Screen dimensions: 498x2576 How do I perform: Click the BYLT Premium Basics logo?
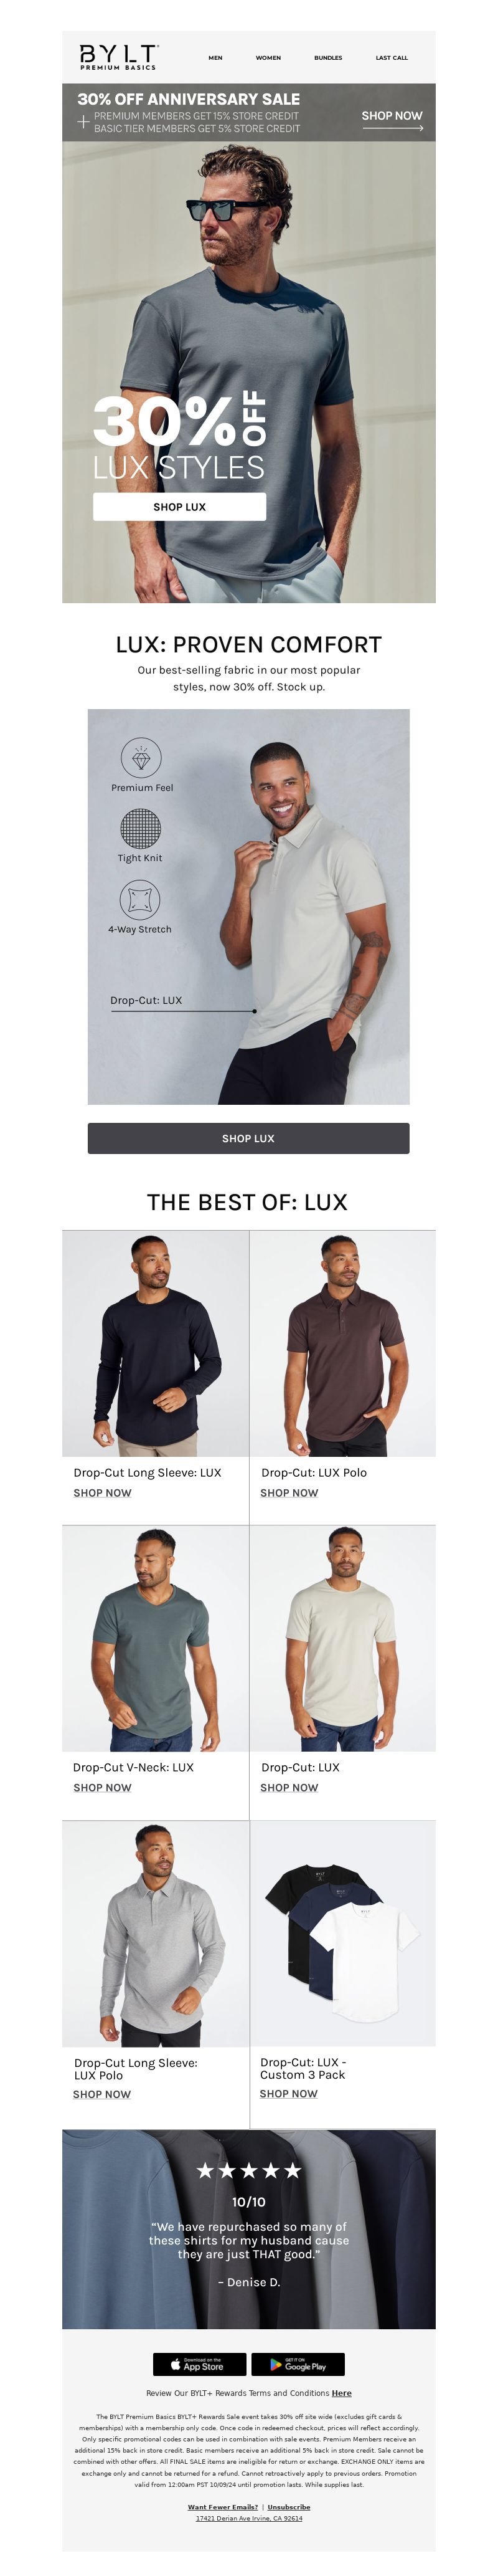point(119,57)
